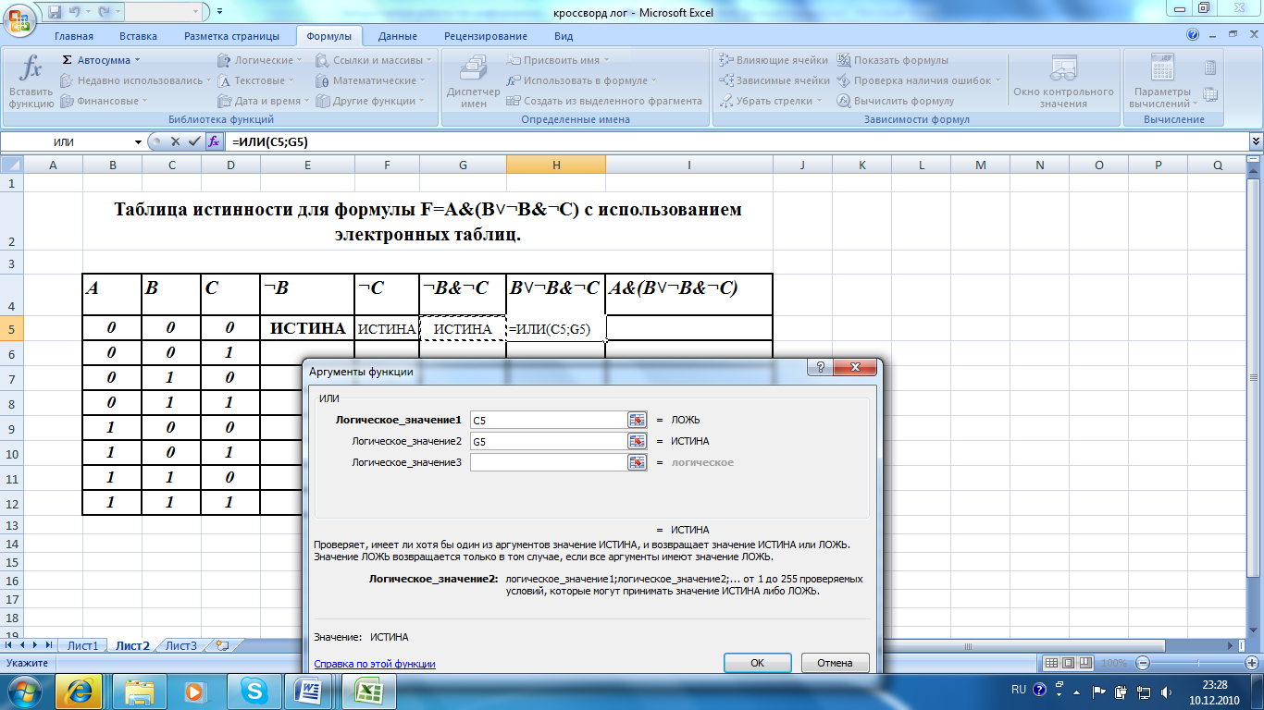
Task: Switch to the Вставка ribbon tab
Action: pyautogui.click(x=138, y=36)
